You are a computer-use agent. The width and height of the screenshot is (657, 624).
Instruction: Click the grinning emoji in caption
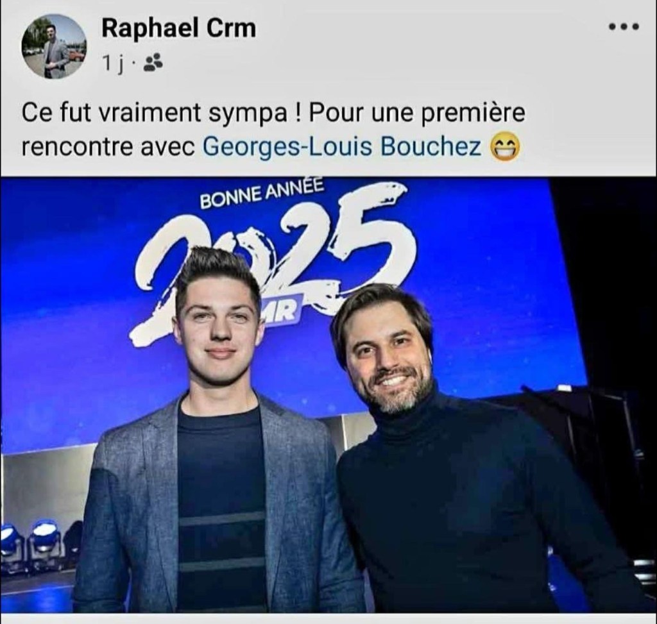pos(506,148)
